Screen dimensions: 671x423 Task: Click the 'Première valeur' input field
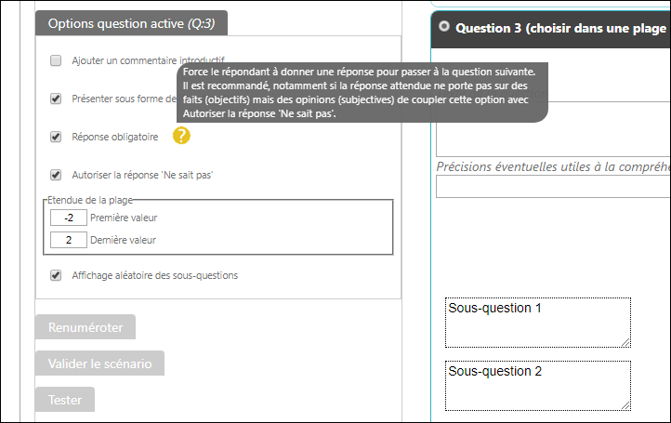(69, 218)
